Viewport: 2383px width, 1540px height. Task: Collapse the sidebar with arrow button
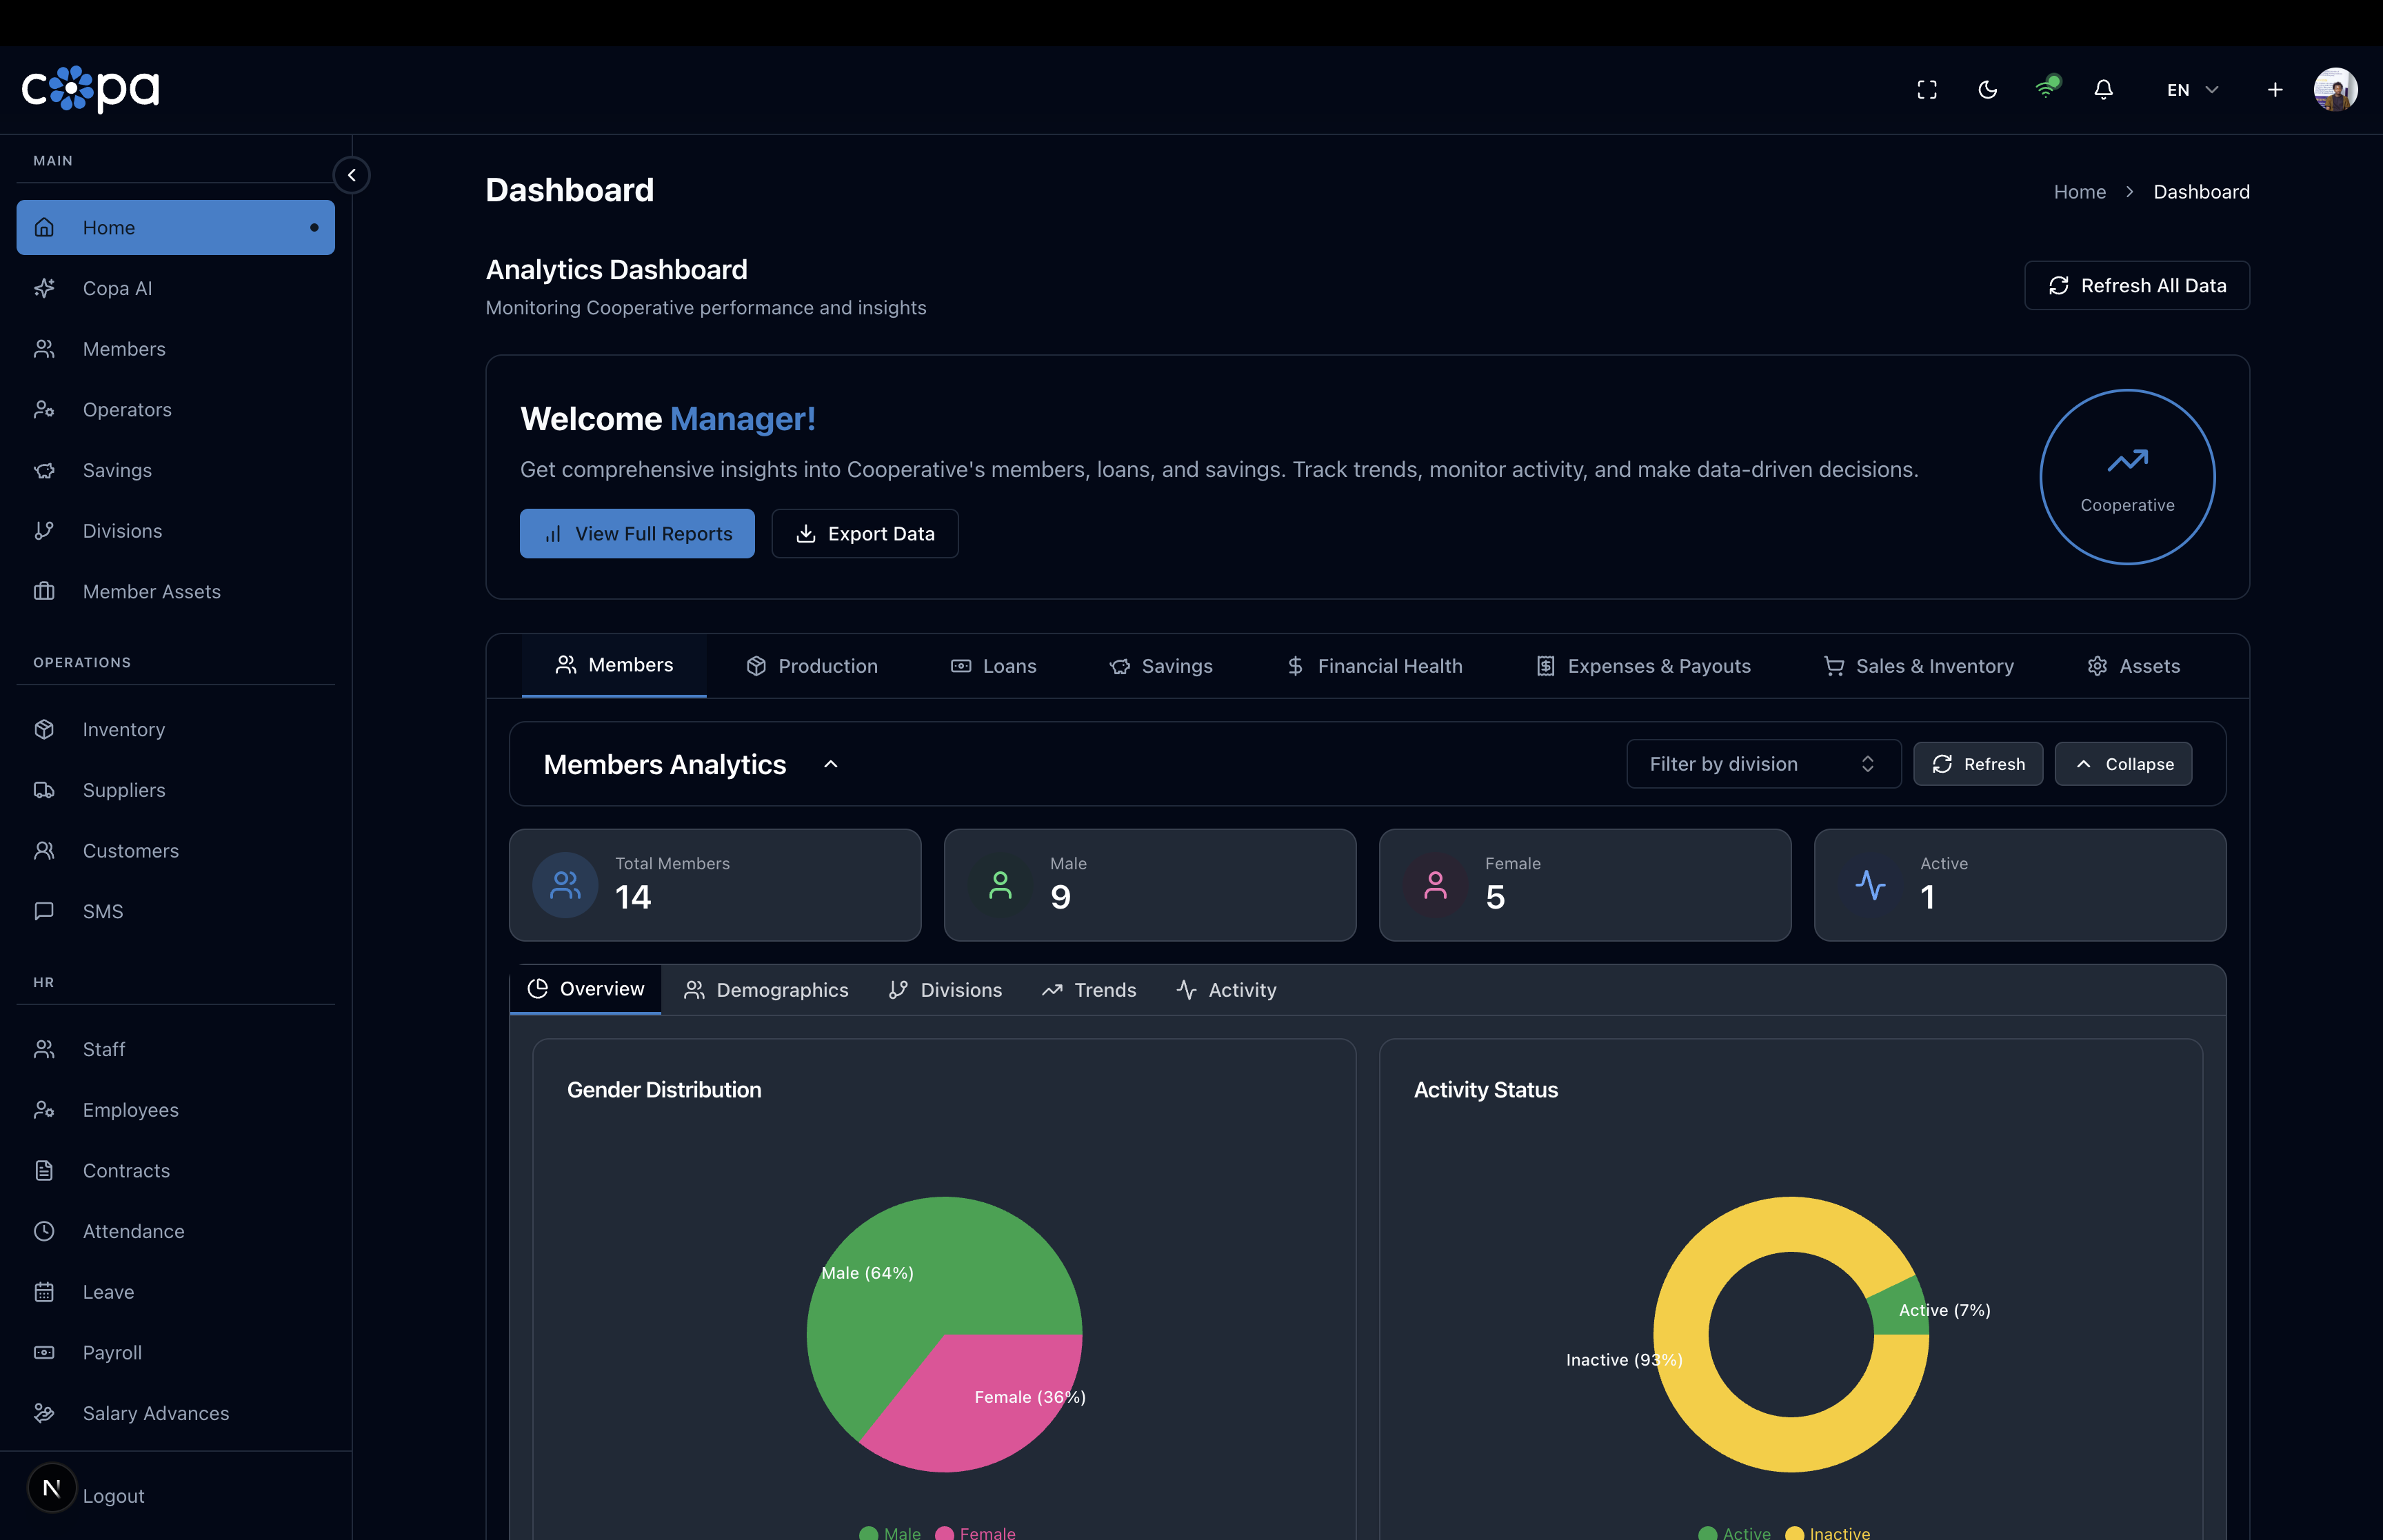352,175
